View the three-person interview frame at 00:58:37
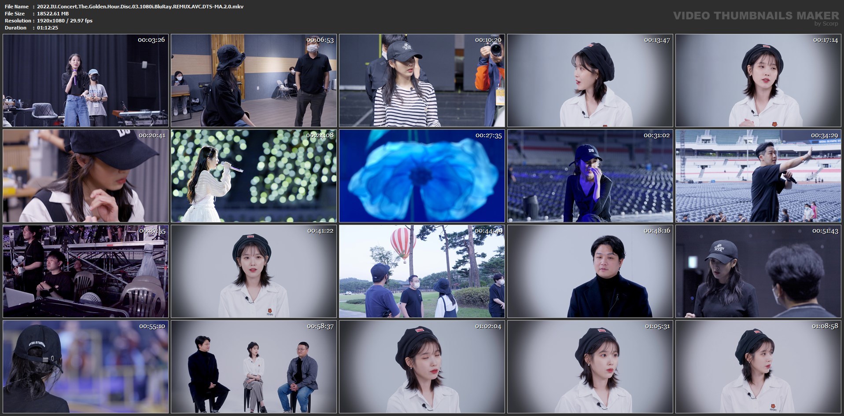Viewport: 844px width, 416px height. coord(254,367)
